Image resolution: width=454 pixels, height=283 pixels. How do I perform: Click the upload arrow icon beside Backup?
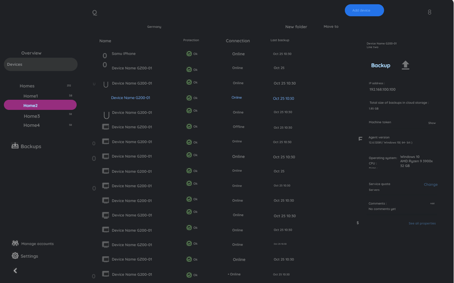point(406,65)
